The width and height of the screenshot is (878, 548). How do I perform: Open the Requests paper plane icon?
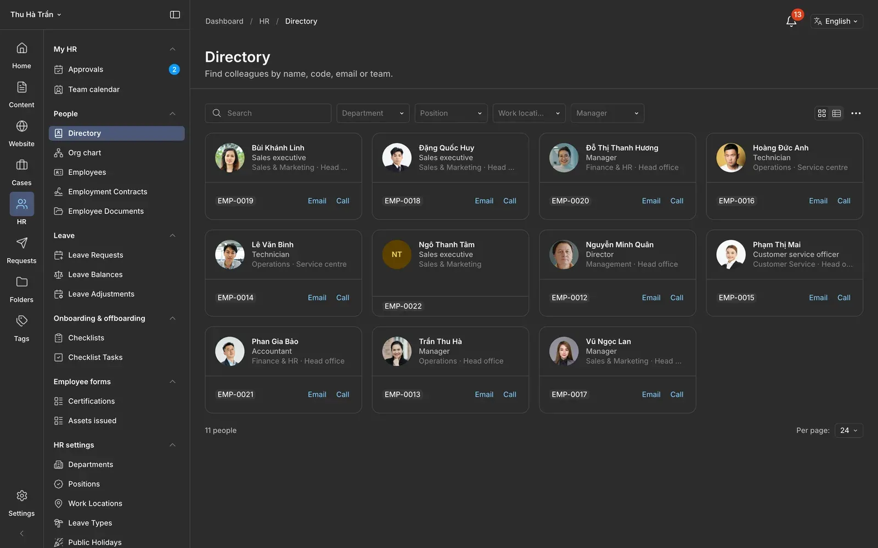pyautogui.click(x=21, y=243)
